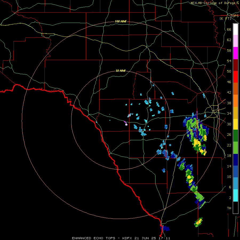Click the "50 NMI" range ring label
This screenshot has height=240, width=240.
121,71
